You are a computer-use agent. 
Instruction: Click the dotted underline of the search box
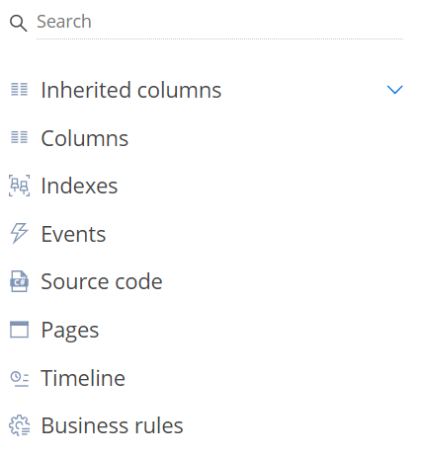pyautogui.click(x=219, y=38)
